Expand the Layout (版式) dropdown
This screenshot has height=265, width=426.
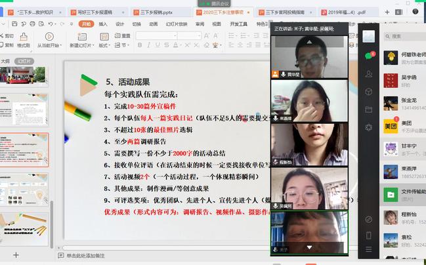pyautogui.click(x=104, y=45)
